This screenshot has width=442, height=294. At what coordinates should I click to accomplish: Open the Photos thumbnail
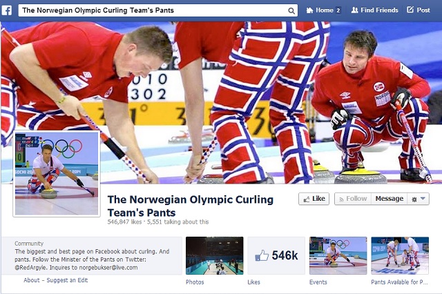(215, 255)
